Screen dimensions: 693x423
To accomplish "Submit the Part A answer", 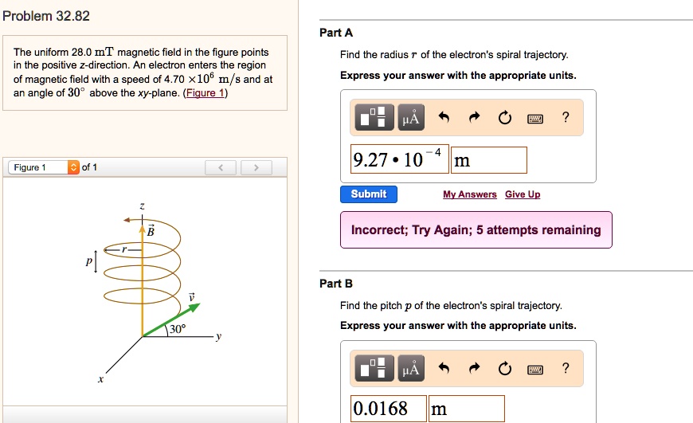I will (x=369, y=194).
